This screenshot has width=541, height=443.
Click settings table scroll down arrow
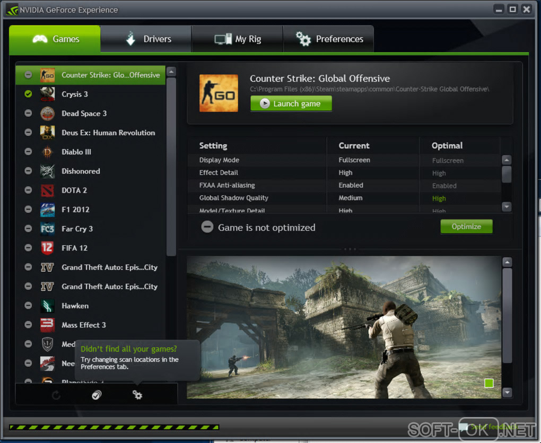[x=507, y=207]
